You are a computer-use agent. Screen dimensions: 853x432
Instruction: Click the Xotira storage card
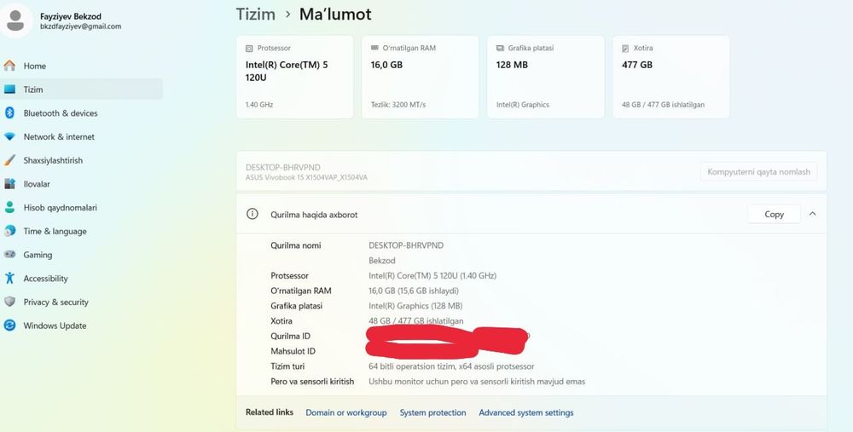point(670,77)
